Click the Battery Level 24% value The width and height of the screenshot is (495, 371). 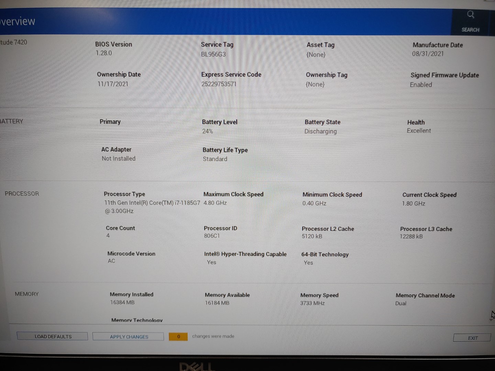(208, 131)
